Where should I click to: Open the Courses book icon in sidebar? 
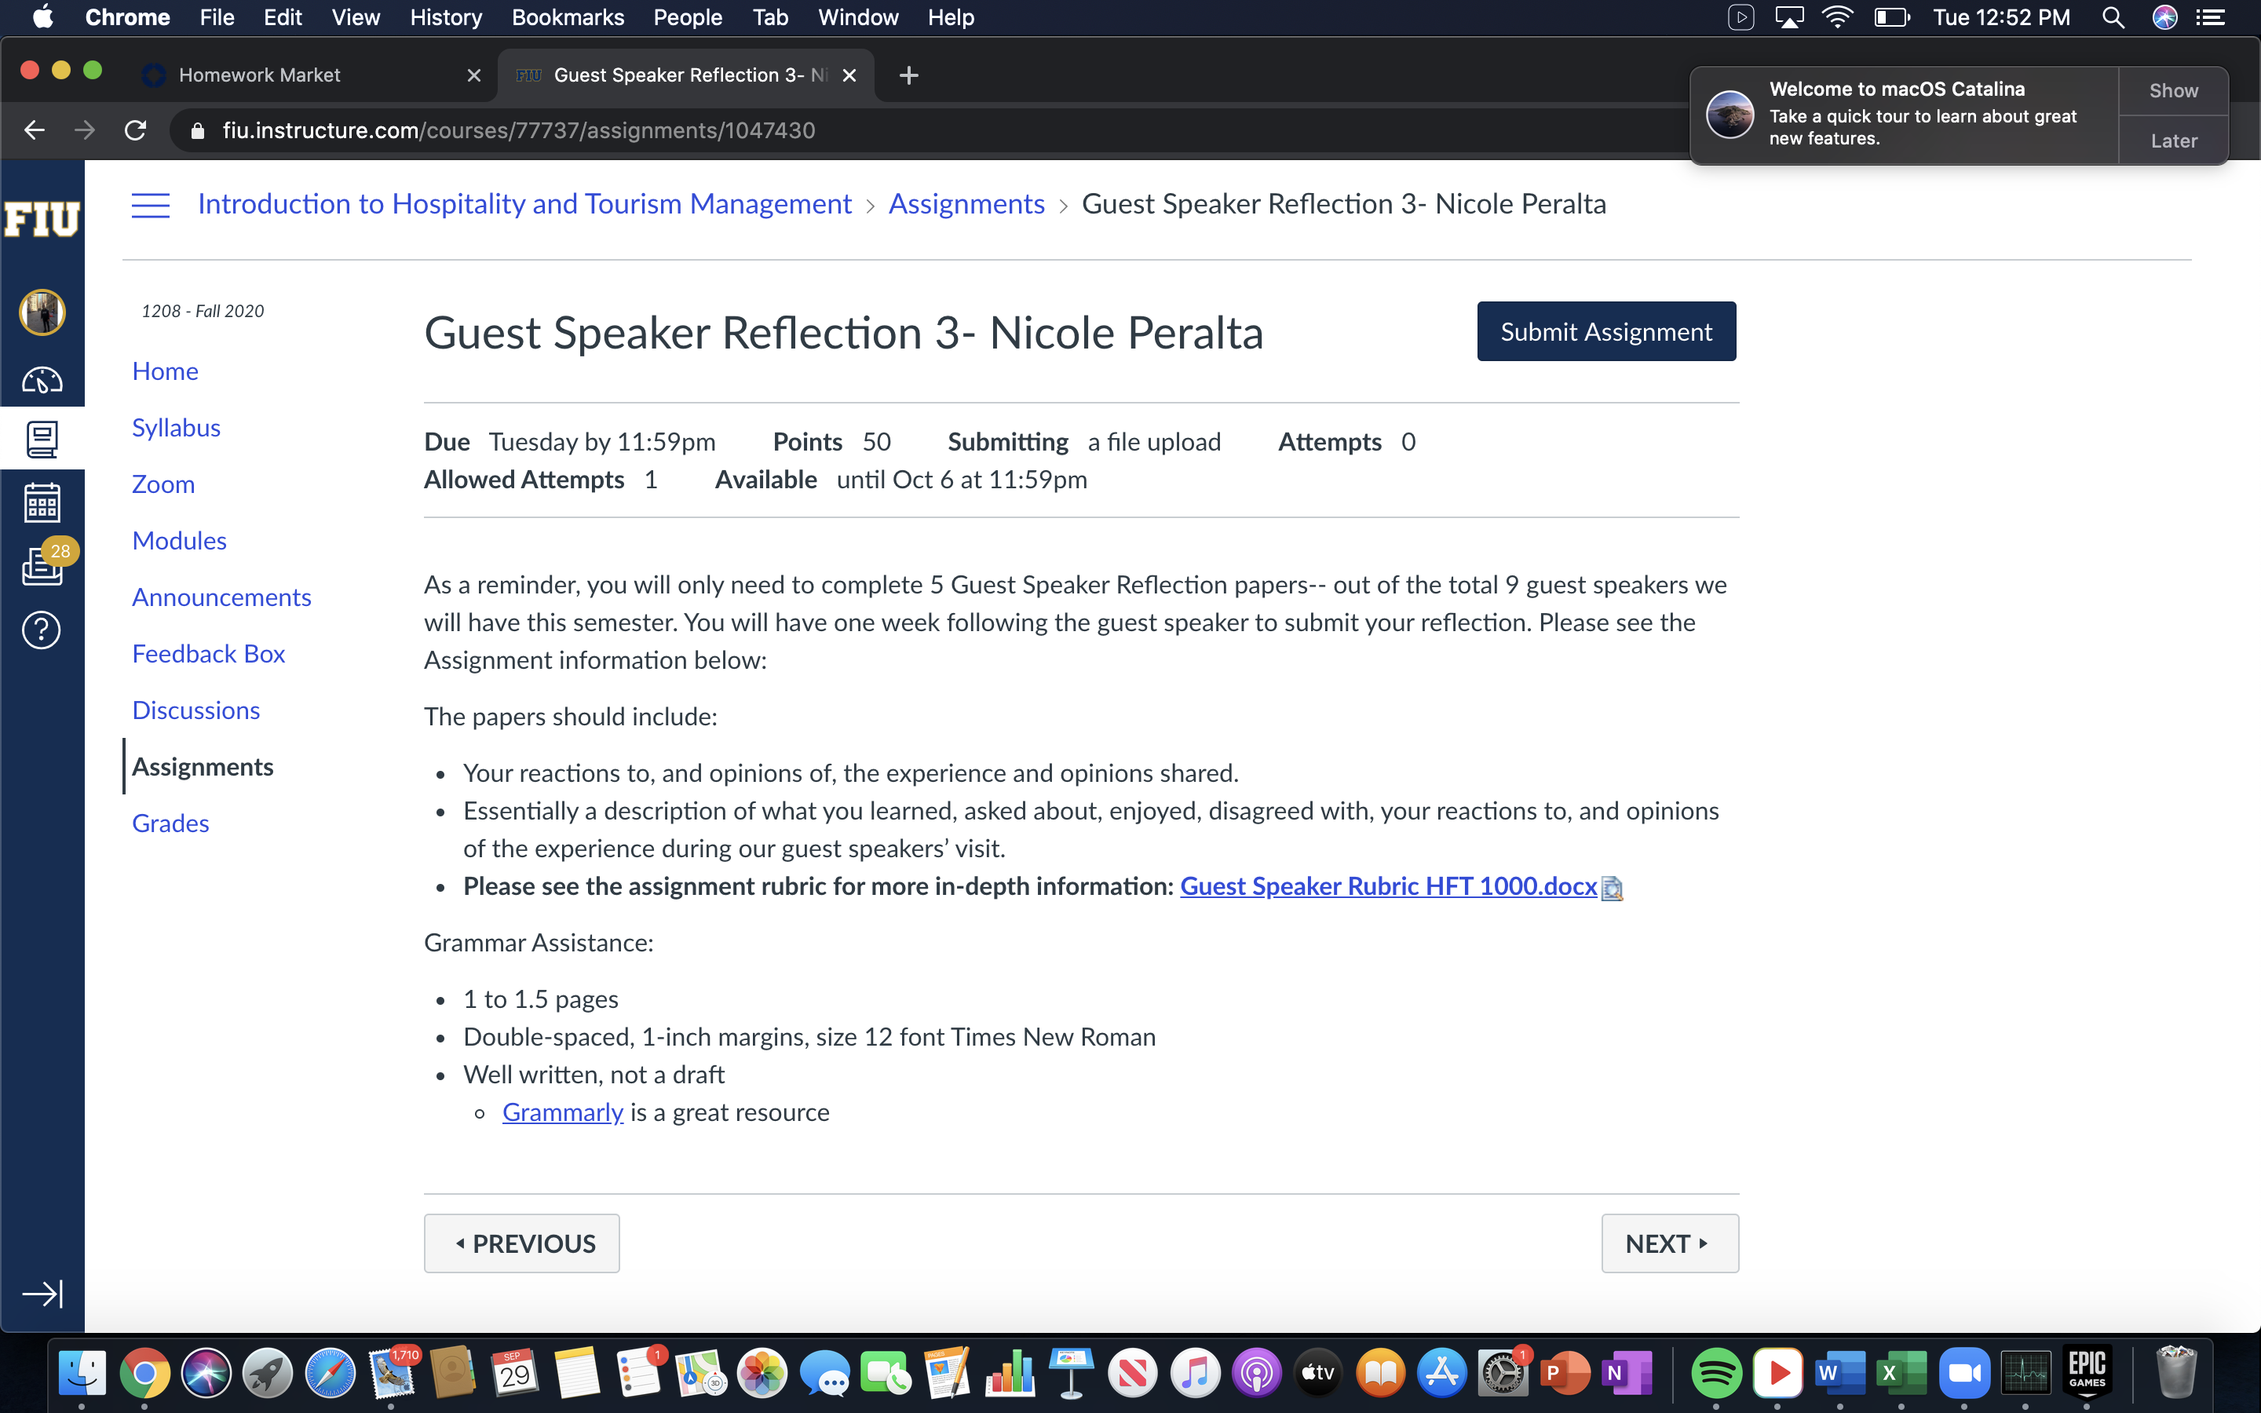click(x=42, y=438)
